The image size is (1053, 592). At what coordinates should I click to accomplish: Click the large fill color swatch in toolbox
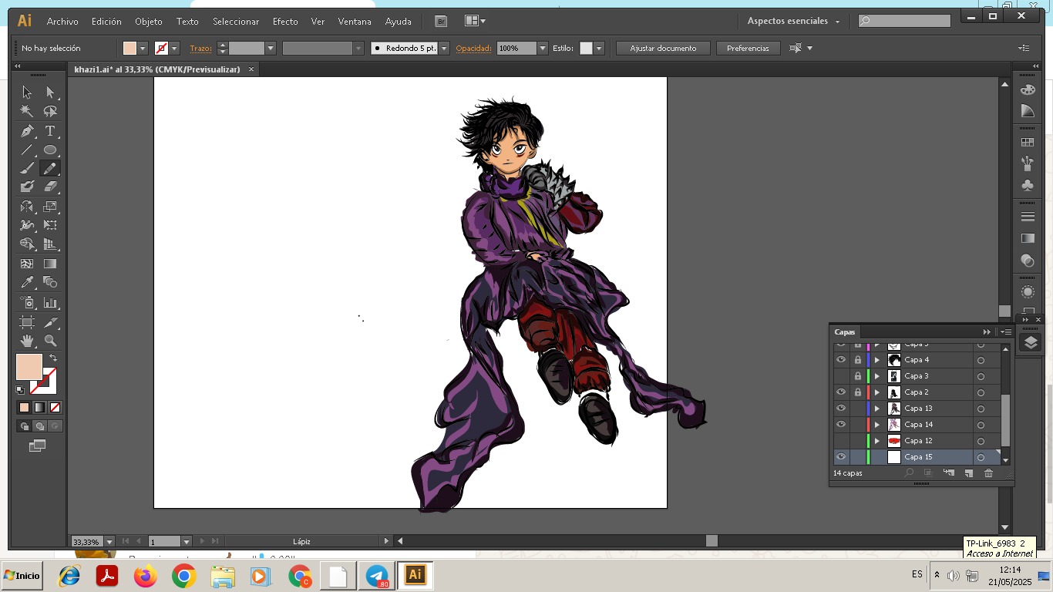(29, 367)
